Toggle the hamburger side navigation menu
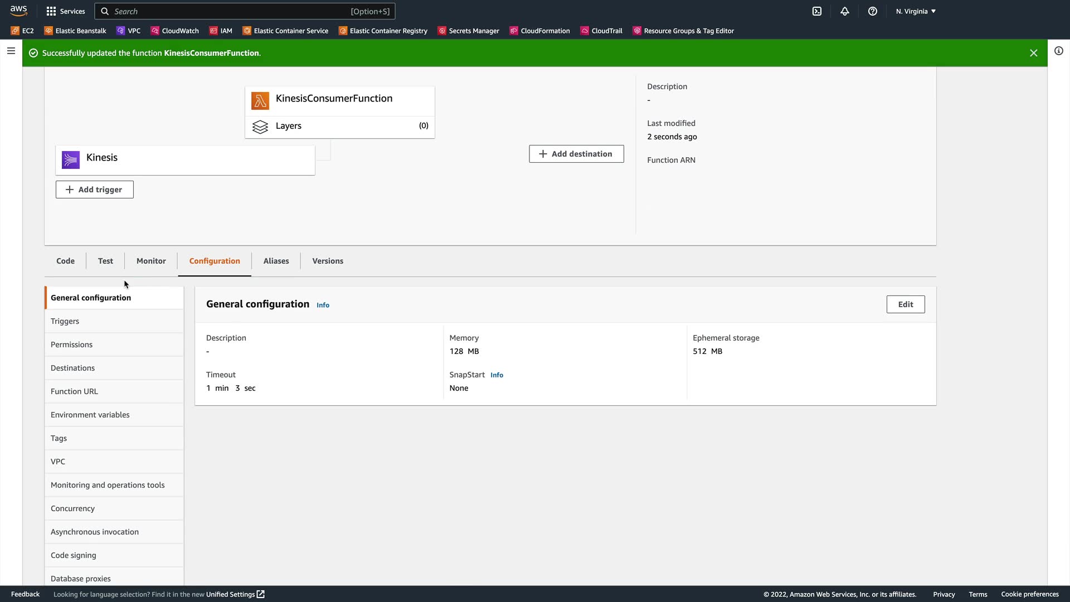This screenshot has height=602, width=1070. click(11, 51)
